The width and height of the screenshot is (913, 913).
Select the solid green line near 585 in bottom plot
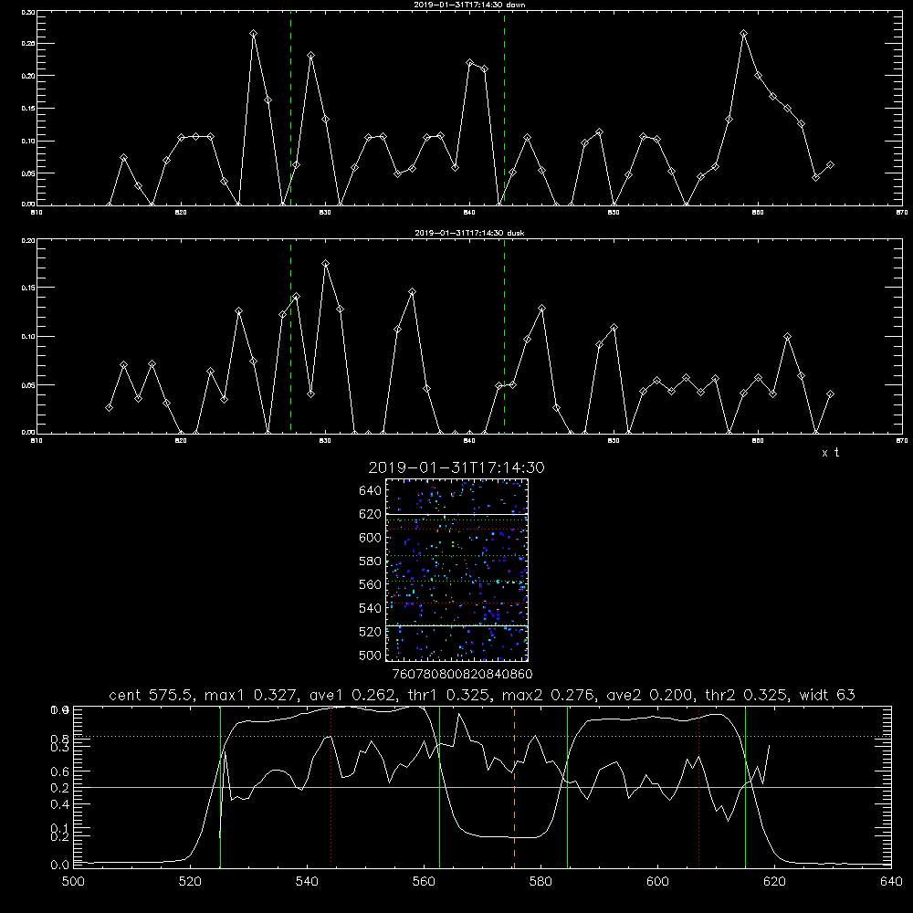pos(567,787)
